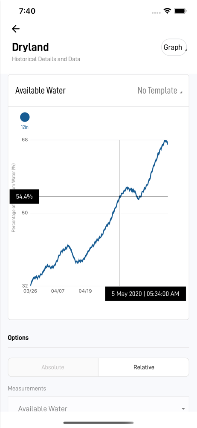The image size is (197, 428).
Task: Click the dropdown arrow beside Available Water
Action: [183, 409]
